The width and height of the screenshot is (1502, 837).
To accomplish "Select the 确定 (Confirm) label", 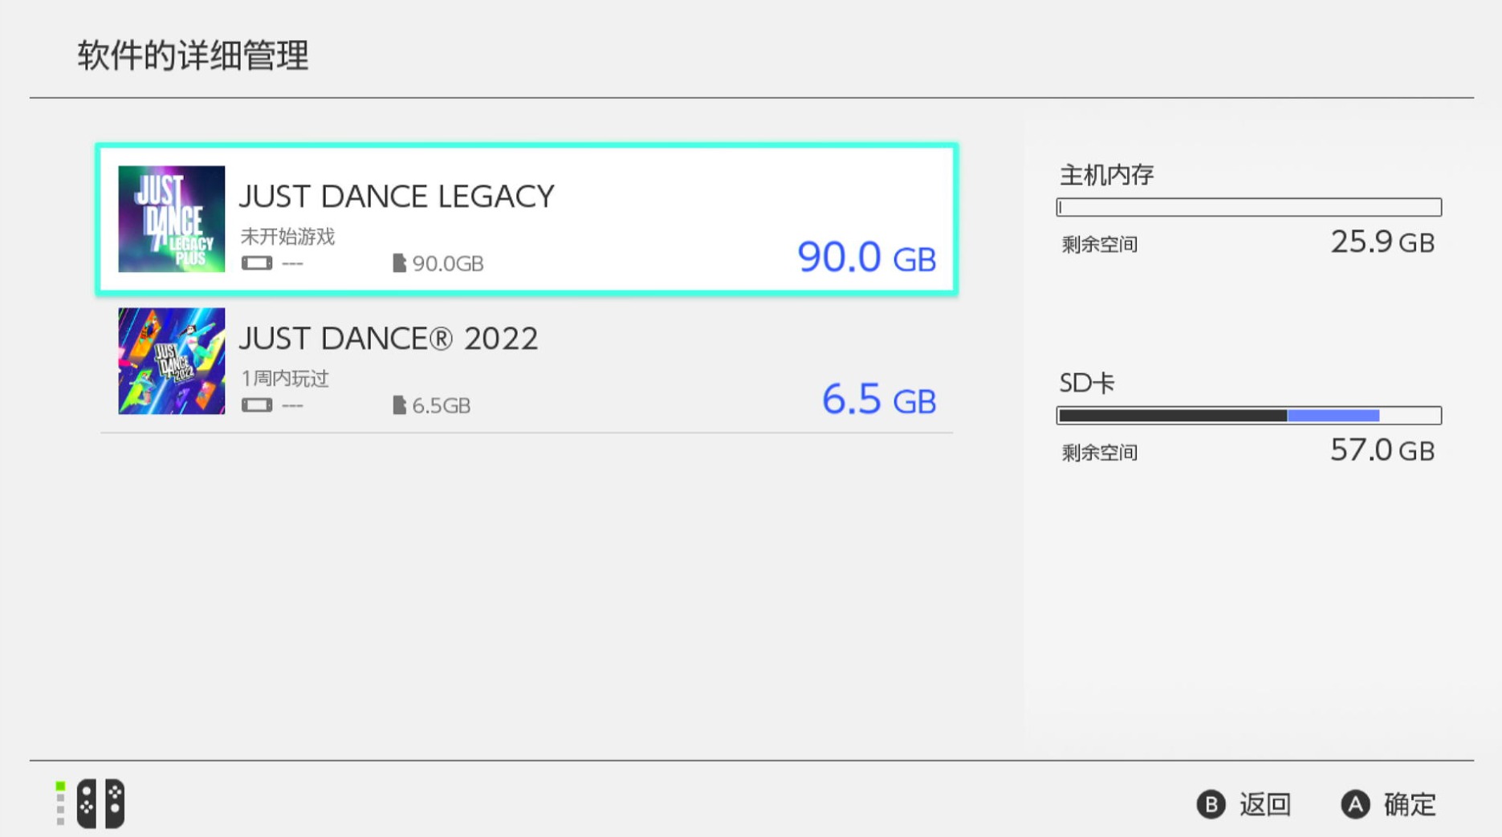I will tap(1409, 804).
